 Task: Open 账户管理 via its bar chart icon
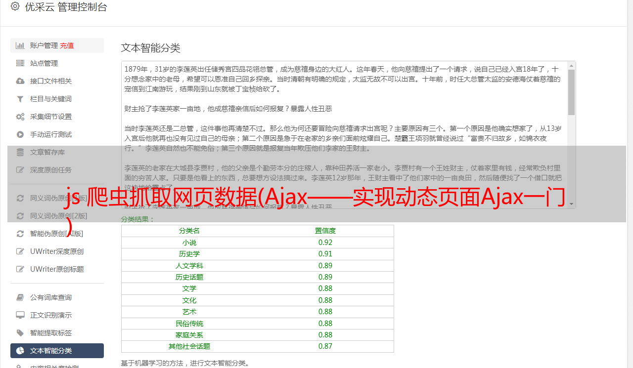coord(20,45)
